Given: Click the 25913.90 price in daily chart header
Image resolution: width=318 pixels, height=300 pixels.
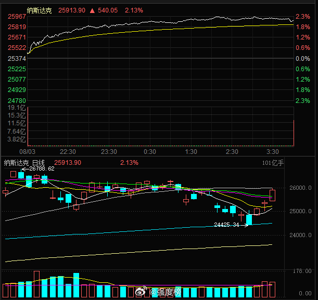Looking at the screenshot, I should tap(68, 163).
